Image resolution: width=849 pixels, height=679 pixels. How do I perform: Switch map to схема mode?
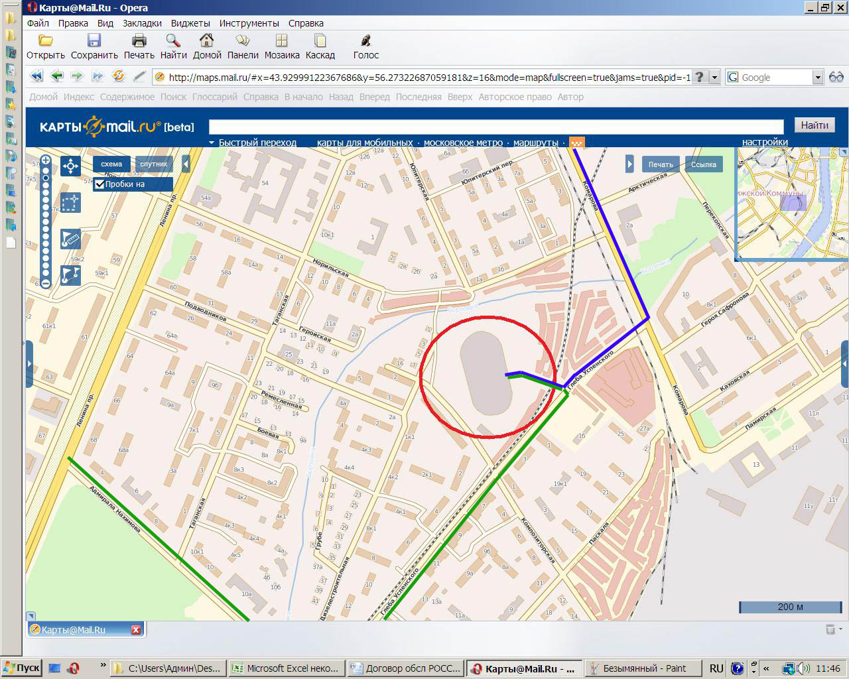[x=111, y=164]
